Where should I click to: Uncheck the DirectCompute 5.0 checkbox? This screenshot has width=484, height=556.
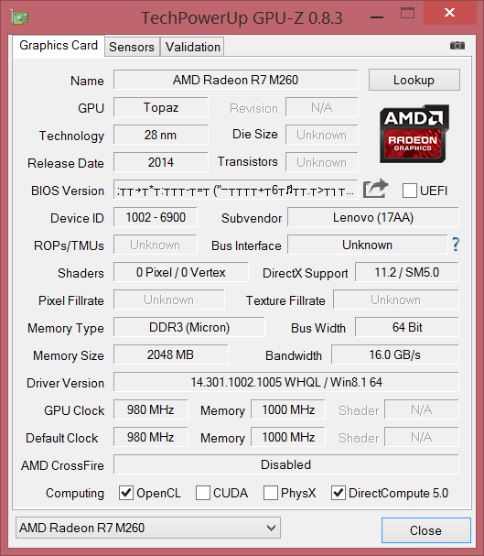tap(339, 493)
